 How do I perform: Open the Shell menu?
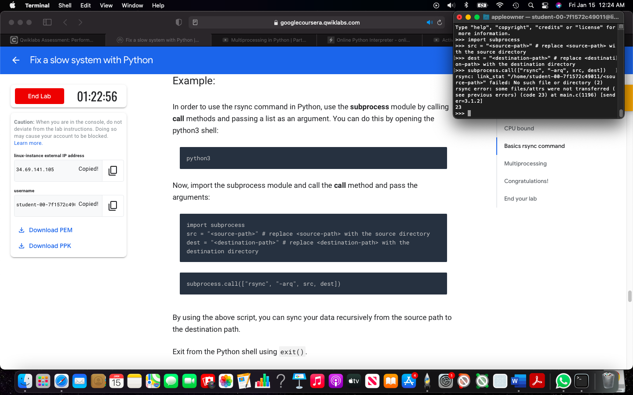click(65, 5)
